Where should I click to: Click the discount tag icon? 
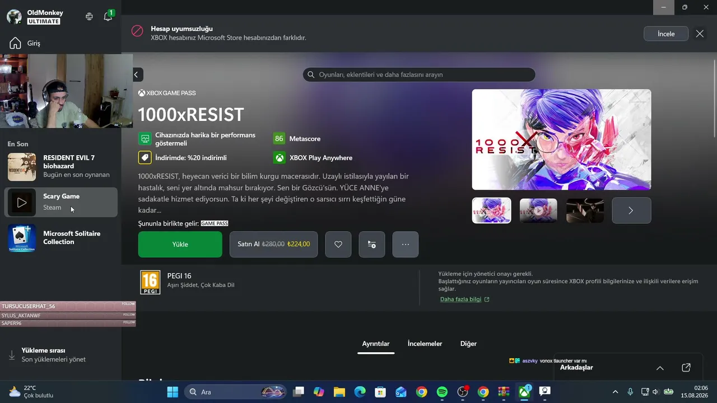point(145,158)
